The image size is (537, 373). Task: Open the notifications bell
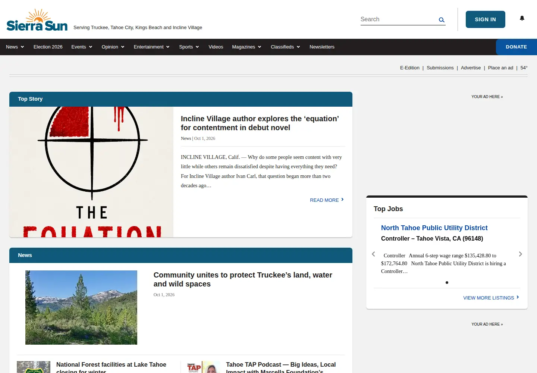tap(522, 18)
